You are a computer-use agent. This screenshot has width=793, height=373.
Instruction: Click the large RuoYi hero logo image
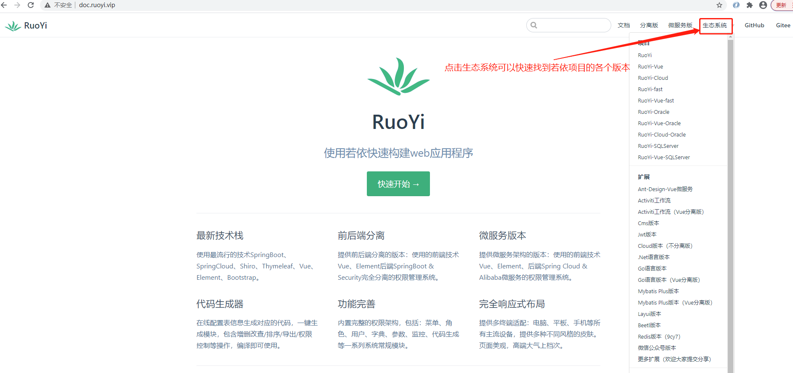point(398,76)
